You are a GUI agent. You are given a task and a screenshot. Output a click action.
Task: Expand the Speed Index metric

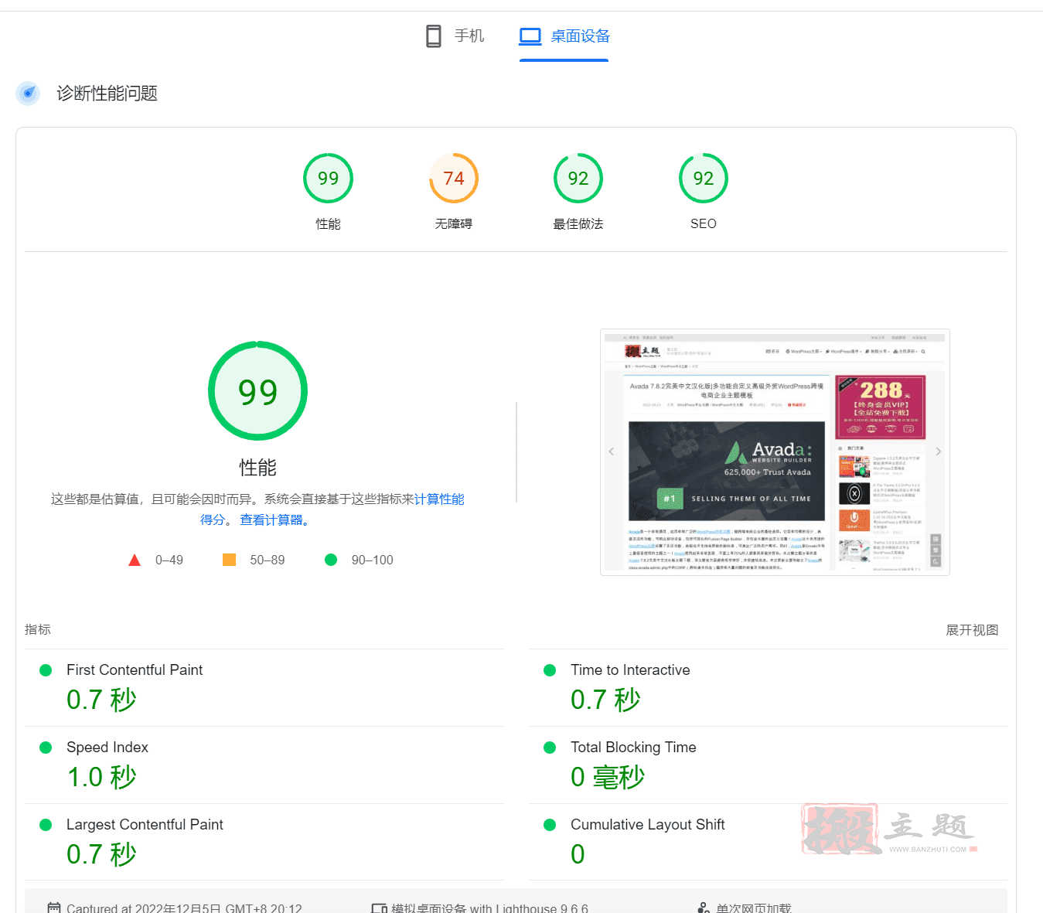[x=264, y=765]
